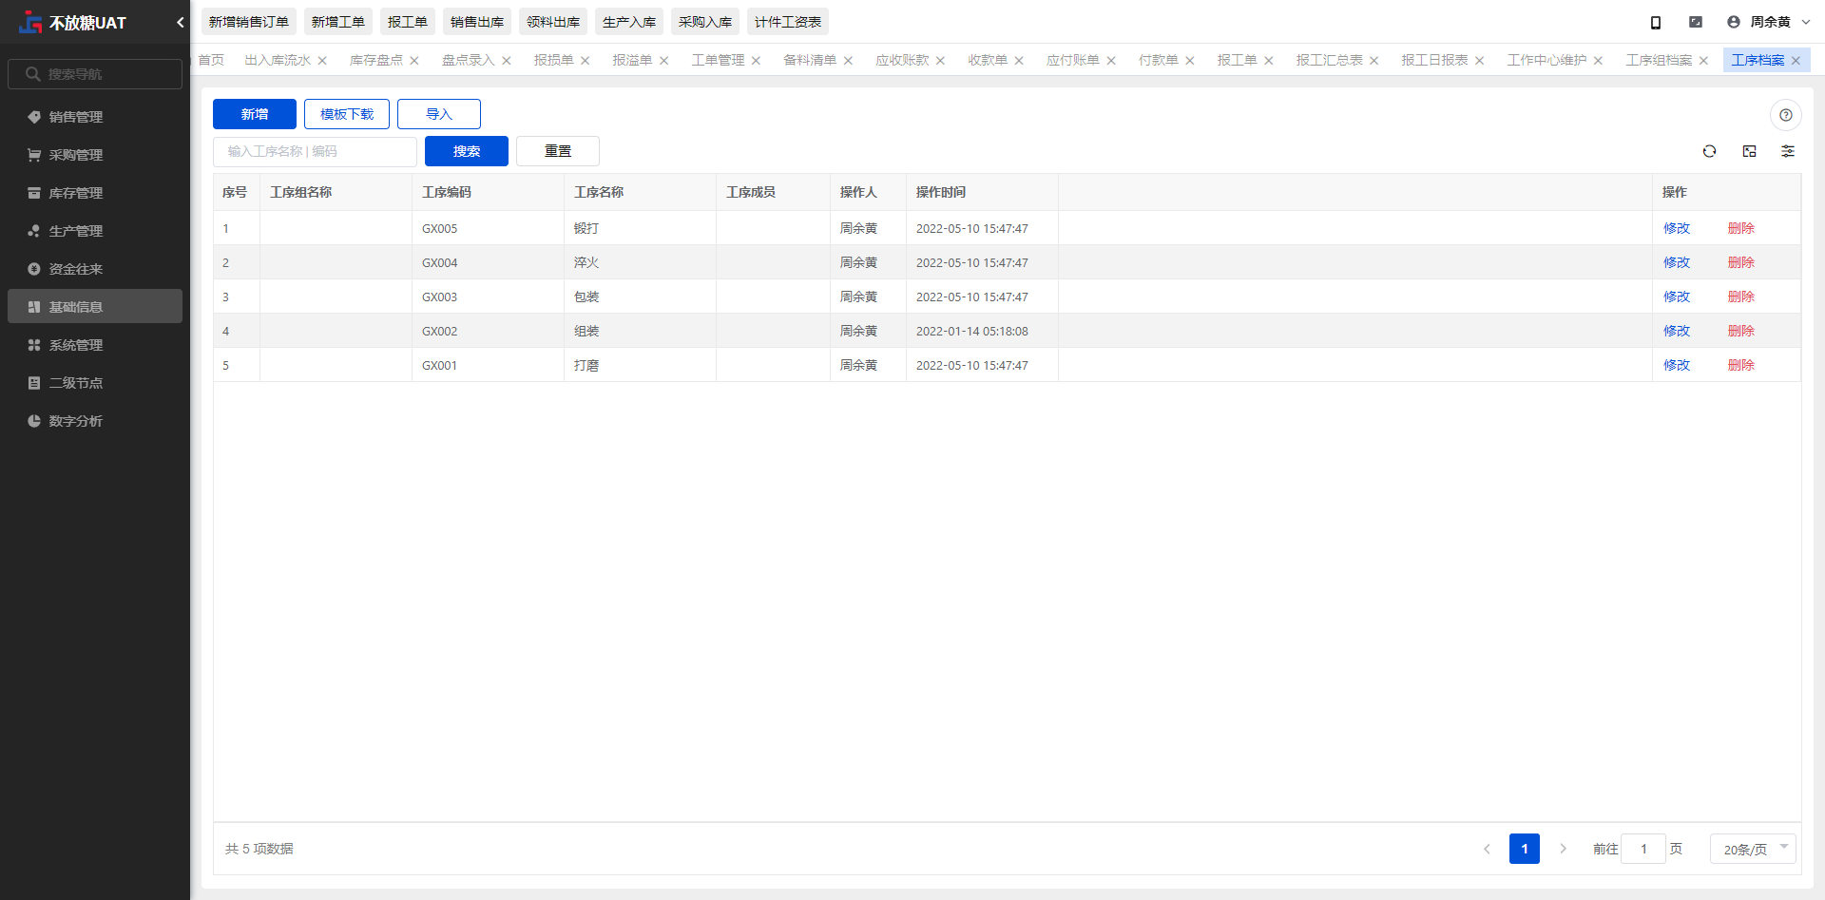Open 新增工单 shortcut
1825x900 pixels.
[338, 22]
